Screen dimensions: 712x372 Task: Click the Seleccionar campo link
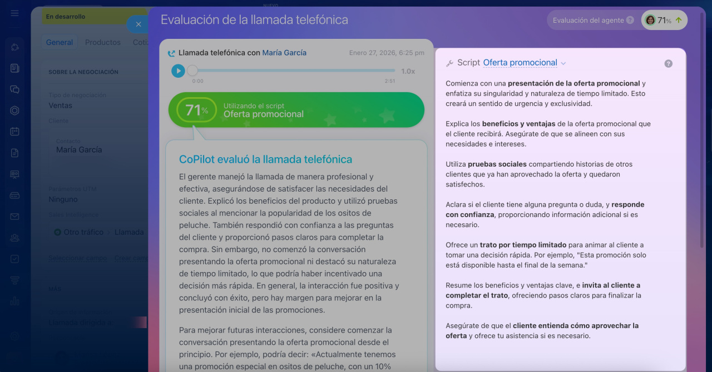pyautogui.click(x=78, y=258)
